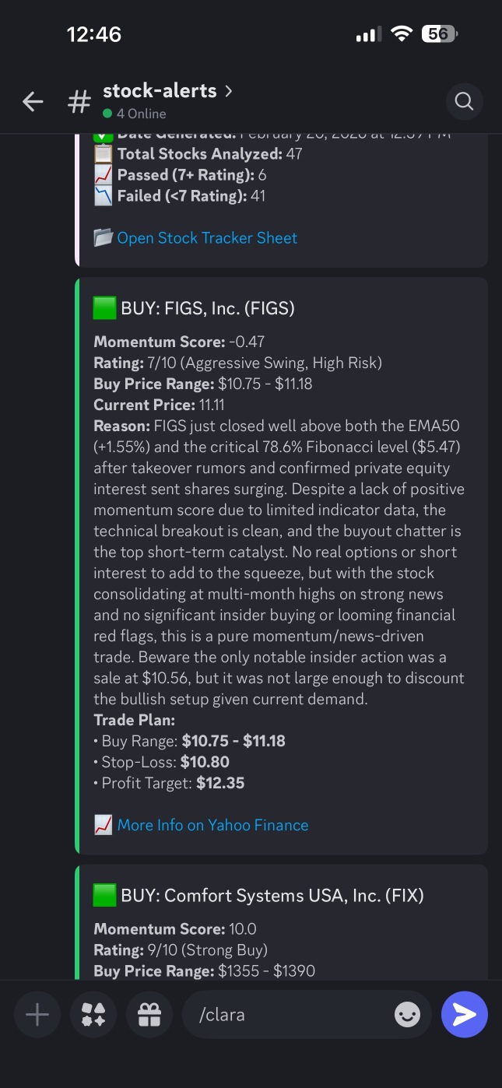
Task: Open Stock Tracker Sheet link
Action: click(x=207, y=238)
